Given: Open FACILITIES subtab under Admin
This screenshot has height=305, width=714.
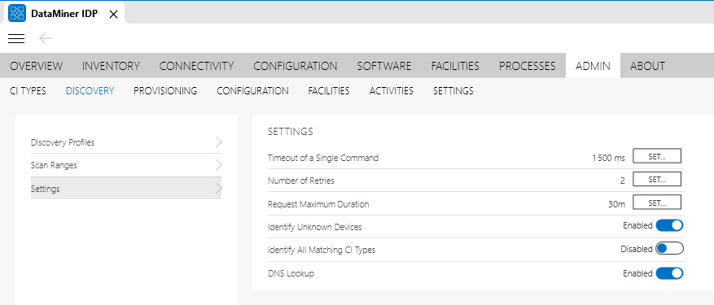Looking at the screenshot, I should point(329,90).
